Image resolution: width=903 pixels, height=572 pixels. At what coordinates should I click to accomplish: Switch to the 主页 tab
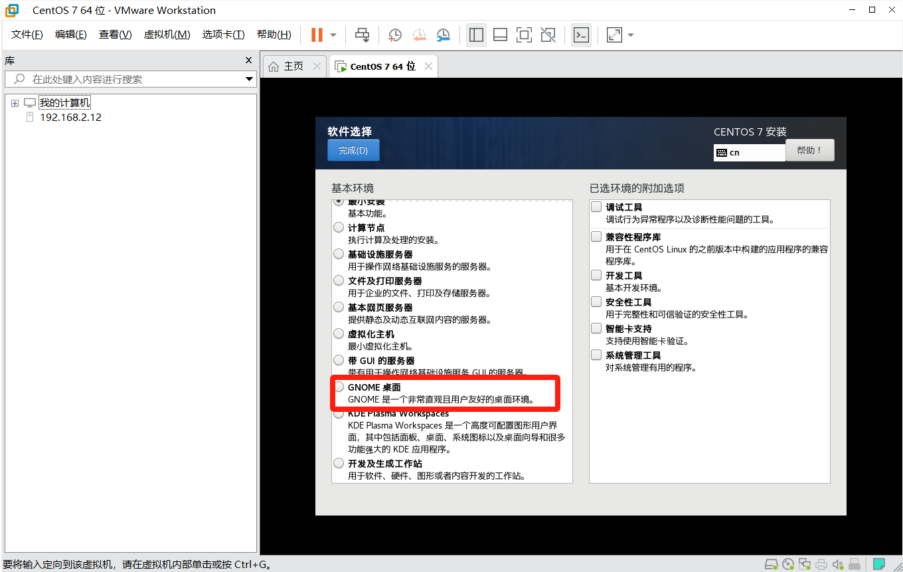click(287, 66)
